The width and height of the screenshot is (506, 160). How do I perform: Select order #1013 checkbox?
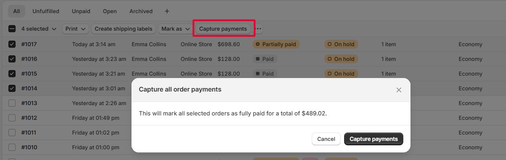pos(12,103)
